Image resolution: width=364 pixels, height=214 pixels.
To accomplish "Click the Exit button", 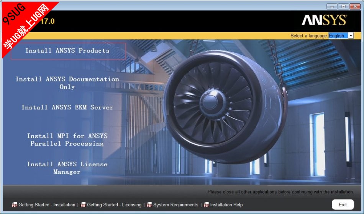I will click(343, 205).
